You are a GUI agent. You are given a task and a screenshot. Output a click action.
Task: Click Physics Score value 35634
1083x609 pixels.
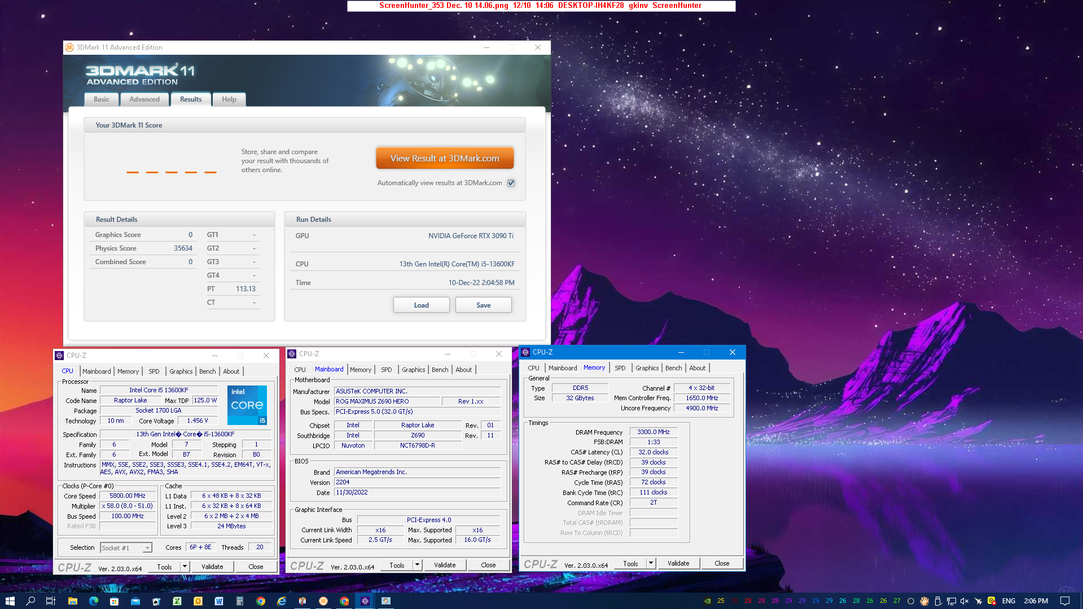click(x=183, y=248)
